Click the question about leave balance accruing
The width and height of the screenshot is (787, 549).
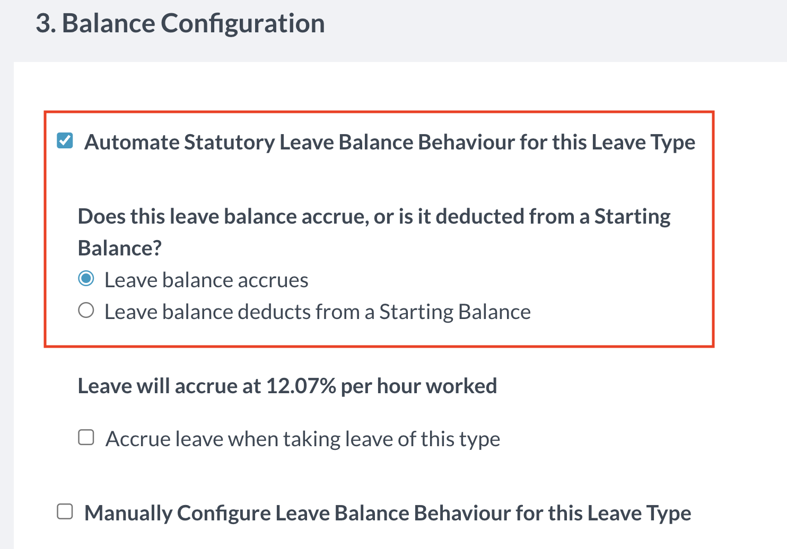tap(374, 217)
